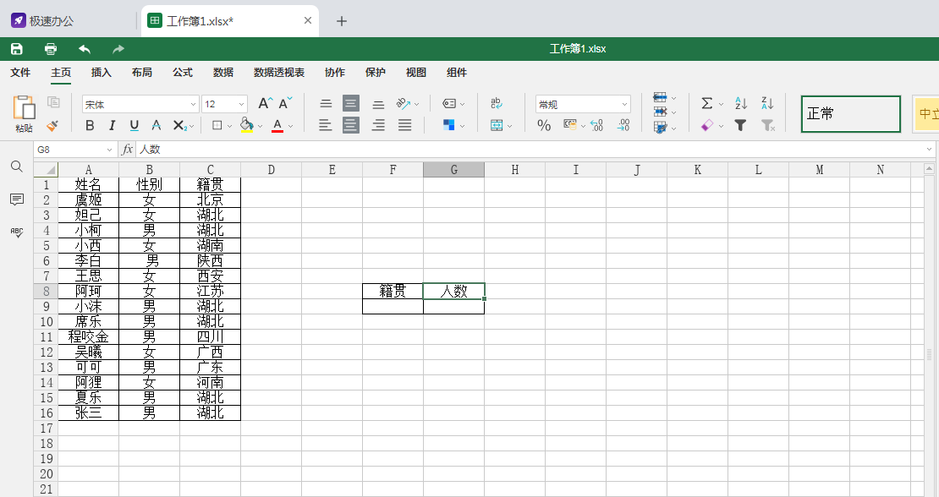Align text to the left
This screenshot has width=939, height=497.
(325, 125)
